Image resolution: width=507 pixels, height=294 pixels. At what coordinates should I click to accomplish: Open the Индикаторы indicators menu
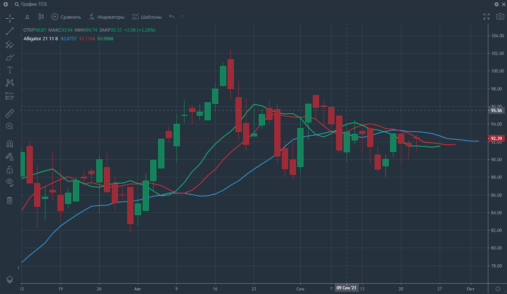(x=107, y=17)
